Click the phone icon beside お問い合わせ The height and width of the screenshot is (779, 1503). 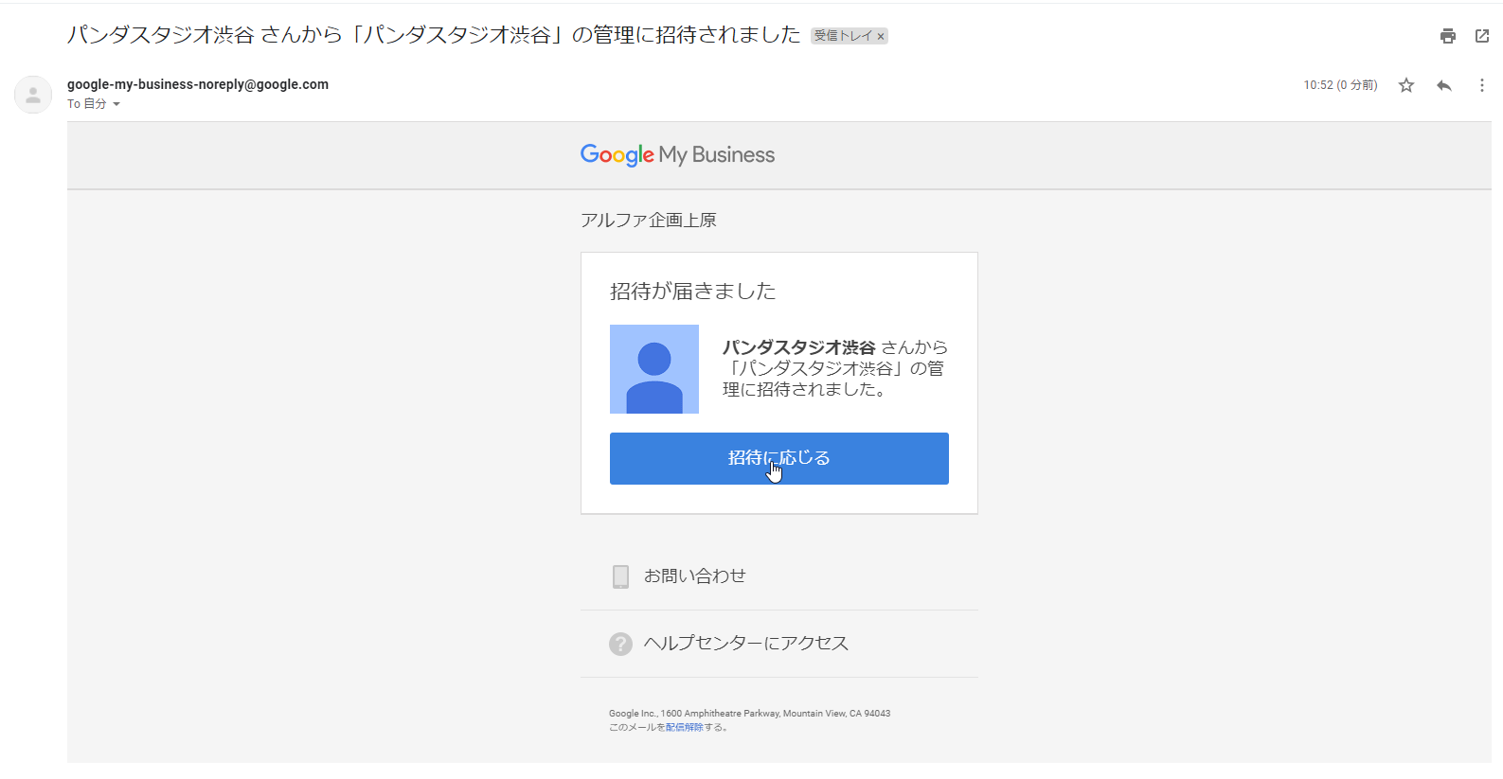[x=620, y=576]
